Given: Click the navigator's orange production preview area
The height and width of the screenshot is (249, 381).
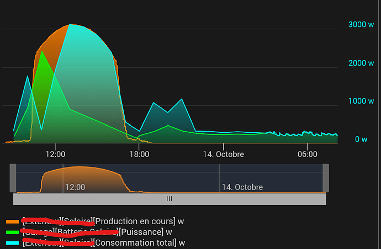Looking at the screenshot, I should tap(83, 180).
